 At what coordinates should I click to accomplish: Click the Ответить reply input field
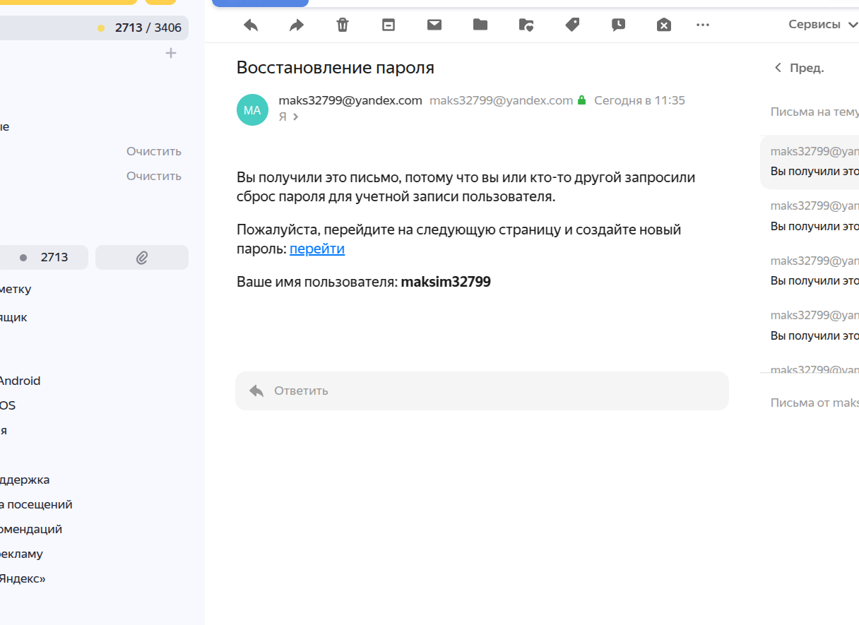(x=482, y=391)
